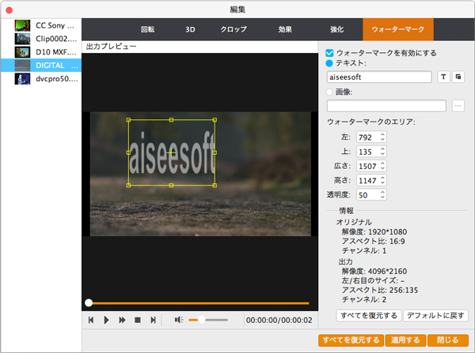
Task: Click the video progress slider knob
Action: [89, 302]
